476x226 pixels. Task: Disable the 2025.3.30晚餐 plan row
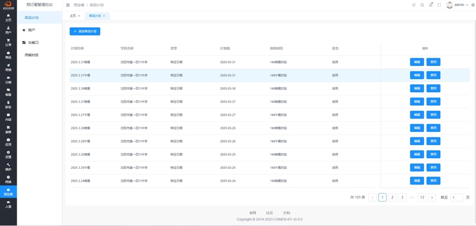[x=433, y=88]
